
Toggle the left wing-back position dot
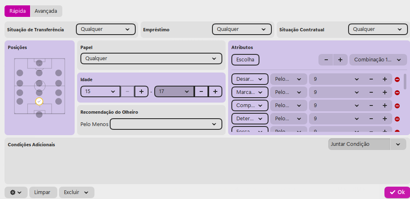click(20, 93)
